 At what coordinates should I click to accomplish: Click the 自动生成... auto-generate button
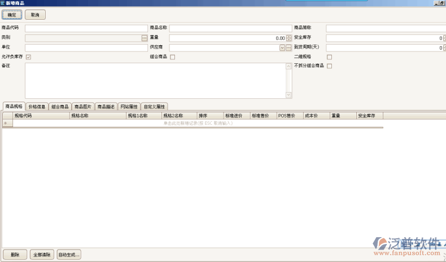69,255
